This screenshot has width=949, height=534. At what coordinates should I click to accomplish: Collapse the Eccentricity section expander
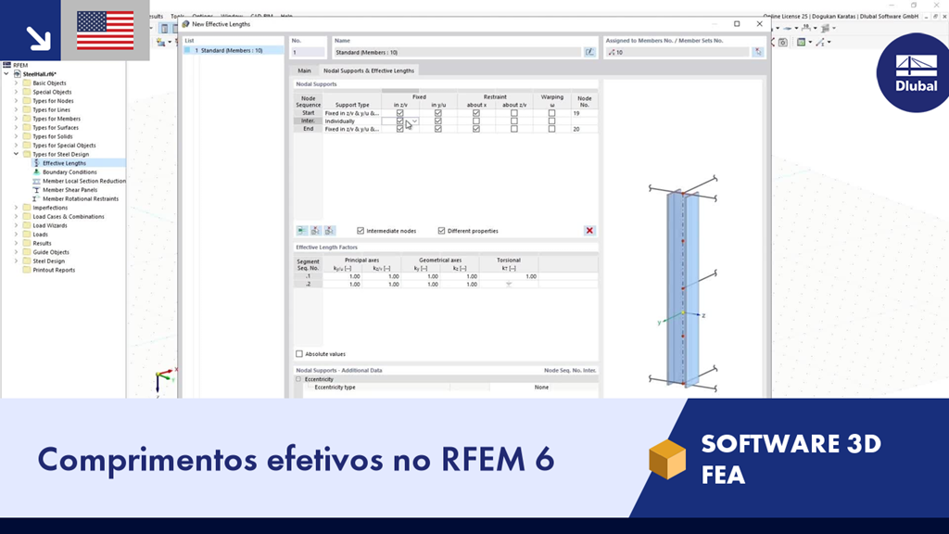(298, 379)
